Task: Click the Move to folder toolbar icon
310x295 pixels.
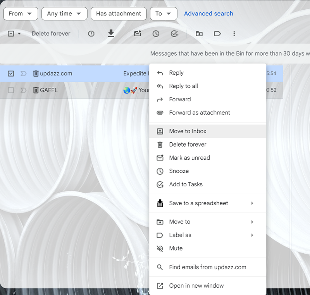Action: (199, 34)
